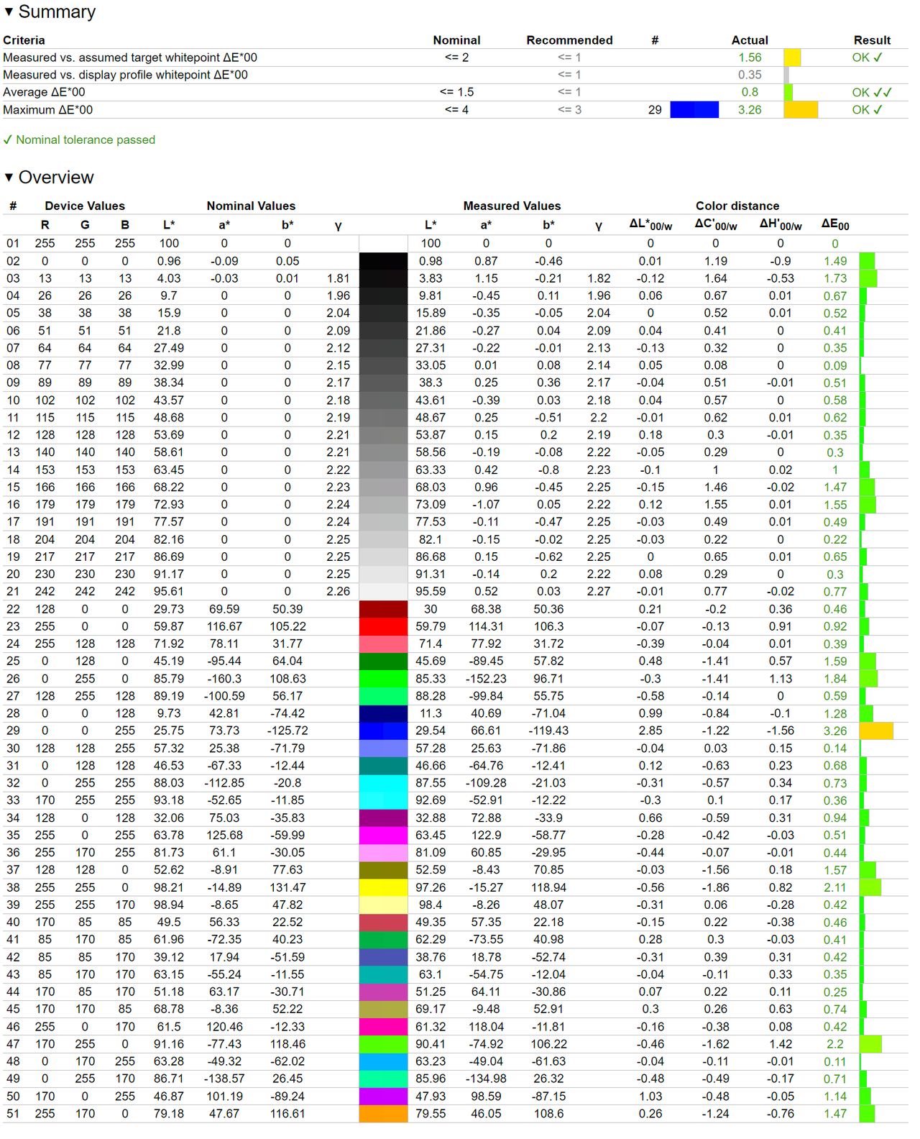Collapse the Summary section triangle
The width and height of the screenshot is (920, 1139).
pyautogui.click(x=9, y=12)
